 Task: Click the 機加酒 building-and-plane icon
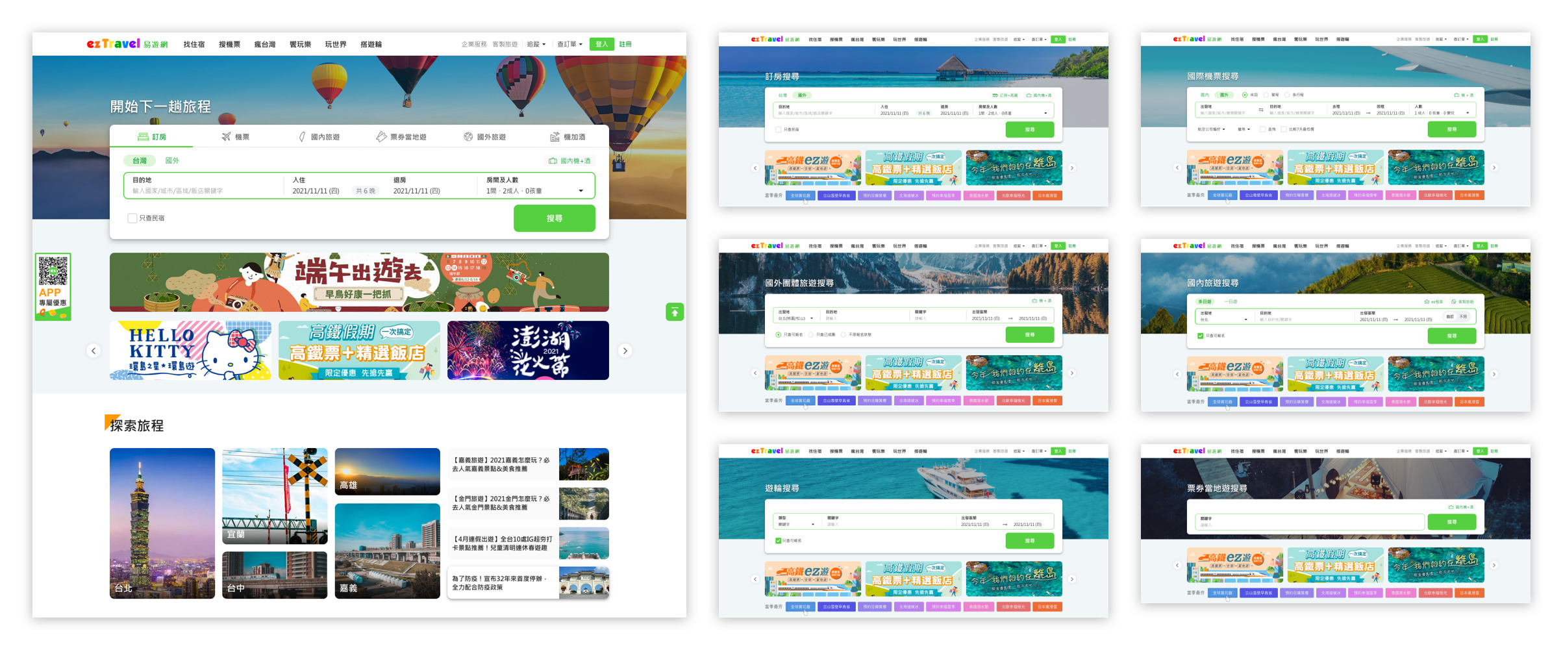pyautogui.click(x=555, y=137)
